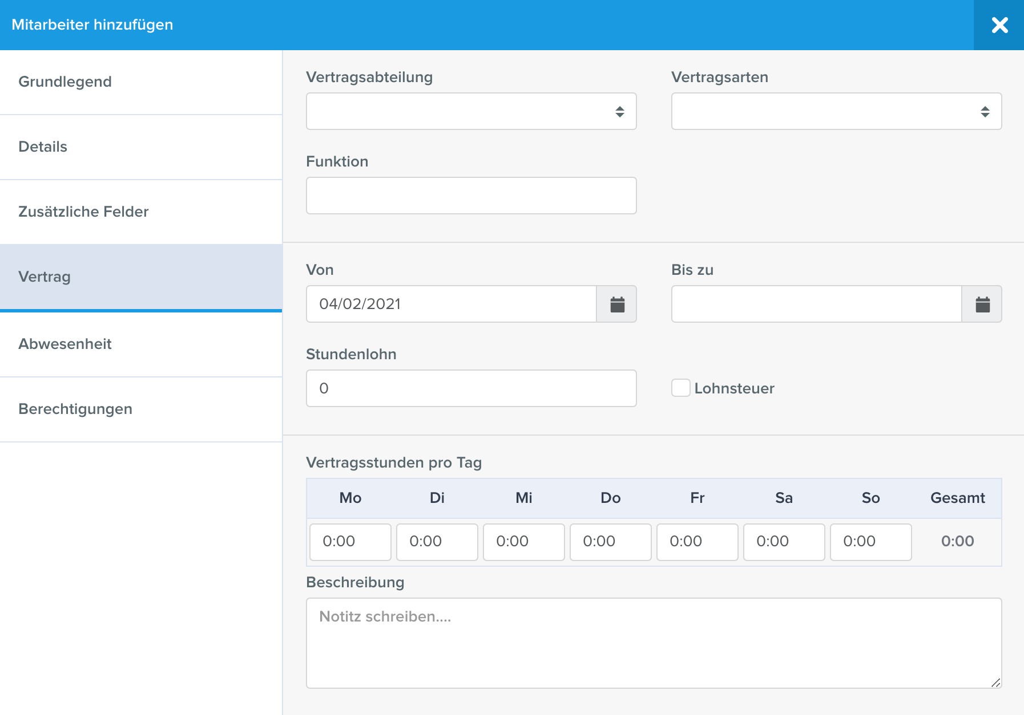Viewport: 1024px width, 715px height.
Task: Open the Details tab
Action: [141, 147]
